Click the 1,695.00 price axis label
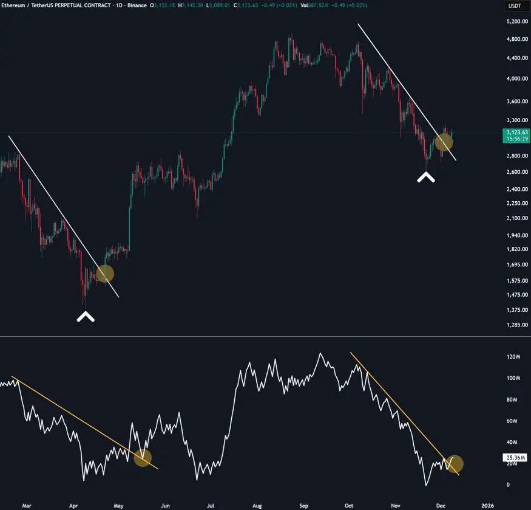The image size is (531, 510). pyautogui.click(x=517, y=264)
